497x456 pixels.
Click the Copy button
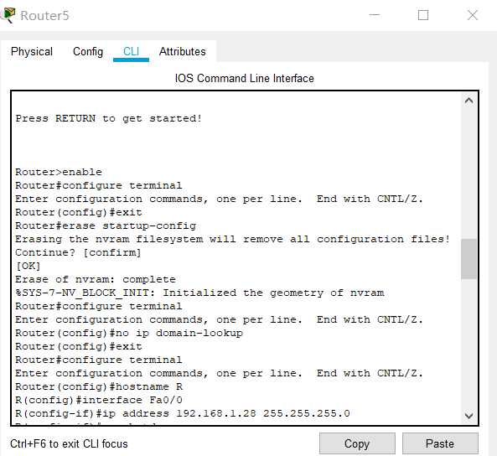click(x=357, y=443)
